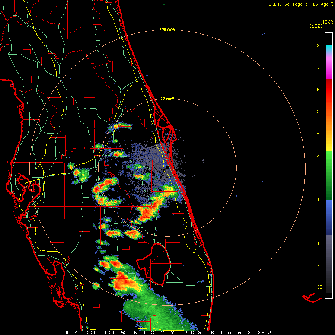Click the 60 dBZ scale value

(x=320, y=89)
